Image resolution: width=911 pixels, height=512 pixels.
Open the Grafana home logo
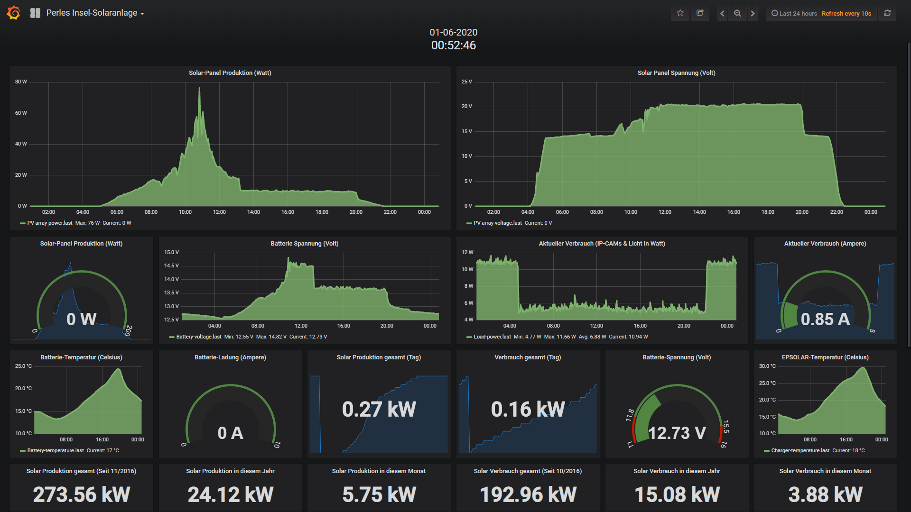point(14,13)
